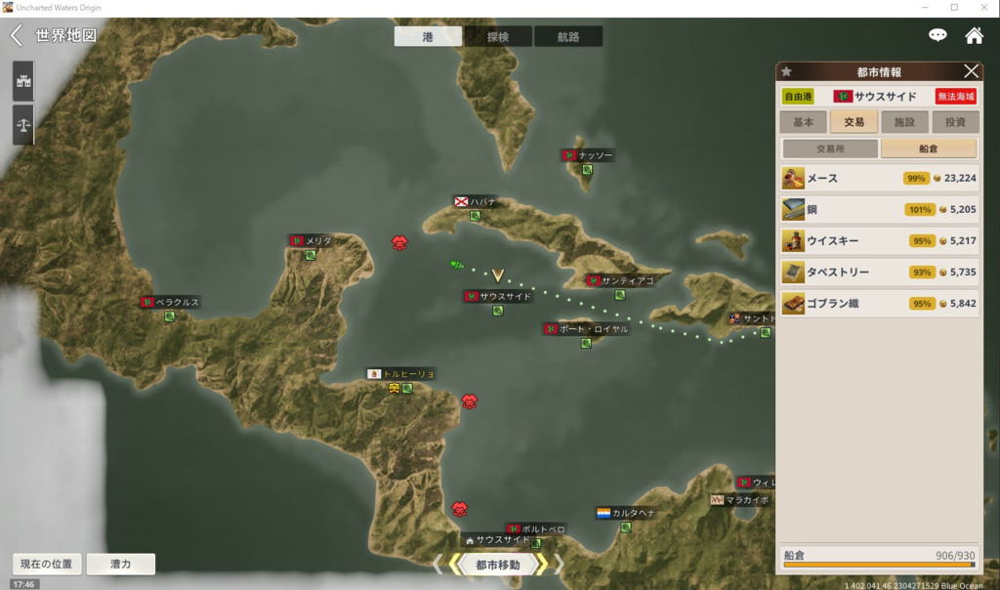Click the yellow V position marker
The height and width of the screenshot is (590, 1000).
pos(498,275)
